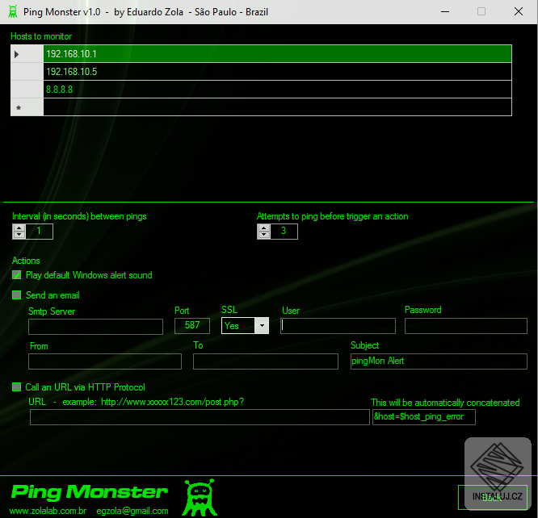
Task: Increase interval between pings with up arrow
Action: click(19, 228)
